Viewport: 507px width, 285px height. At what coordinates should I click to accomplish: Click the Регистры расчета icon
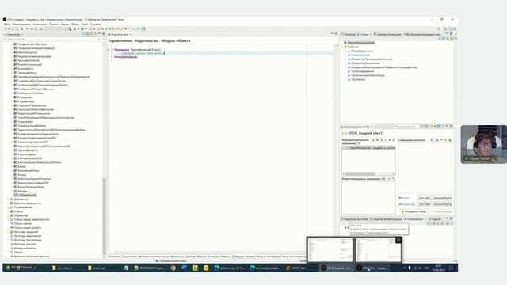tap(12, 245)
